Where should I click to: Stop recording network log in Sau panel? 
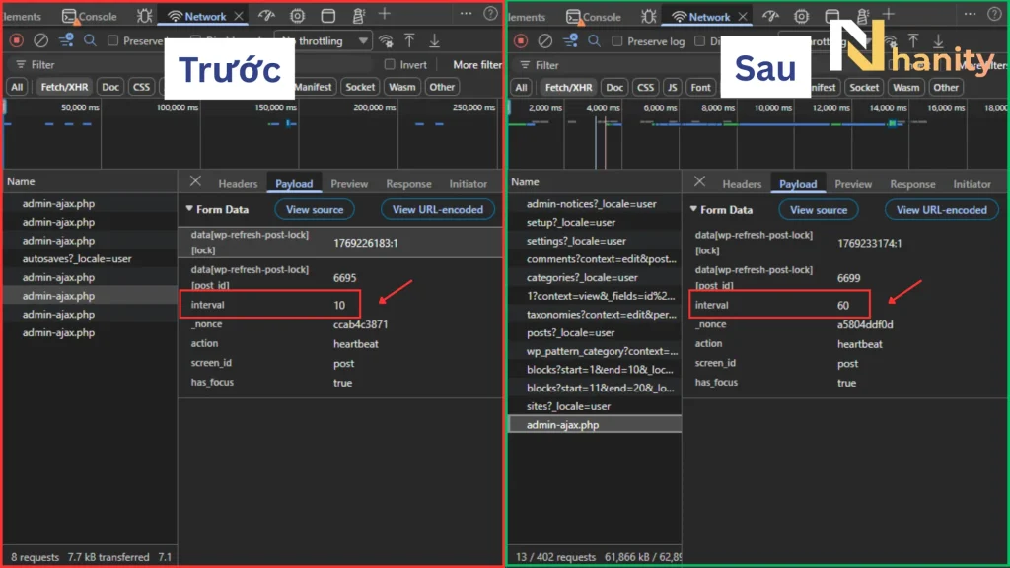pyautogui.click(x=521, y=41)
